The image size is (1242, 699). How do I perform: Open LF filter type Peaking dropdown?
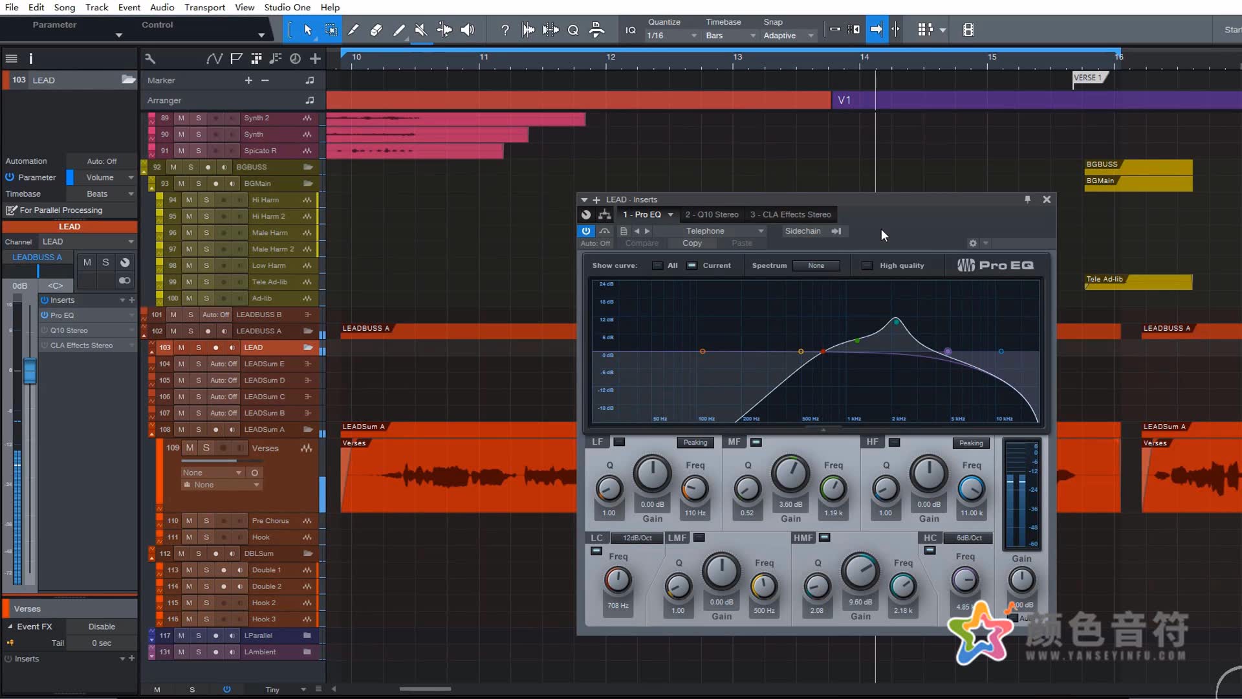click(x=695, y=443)
